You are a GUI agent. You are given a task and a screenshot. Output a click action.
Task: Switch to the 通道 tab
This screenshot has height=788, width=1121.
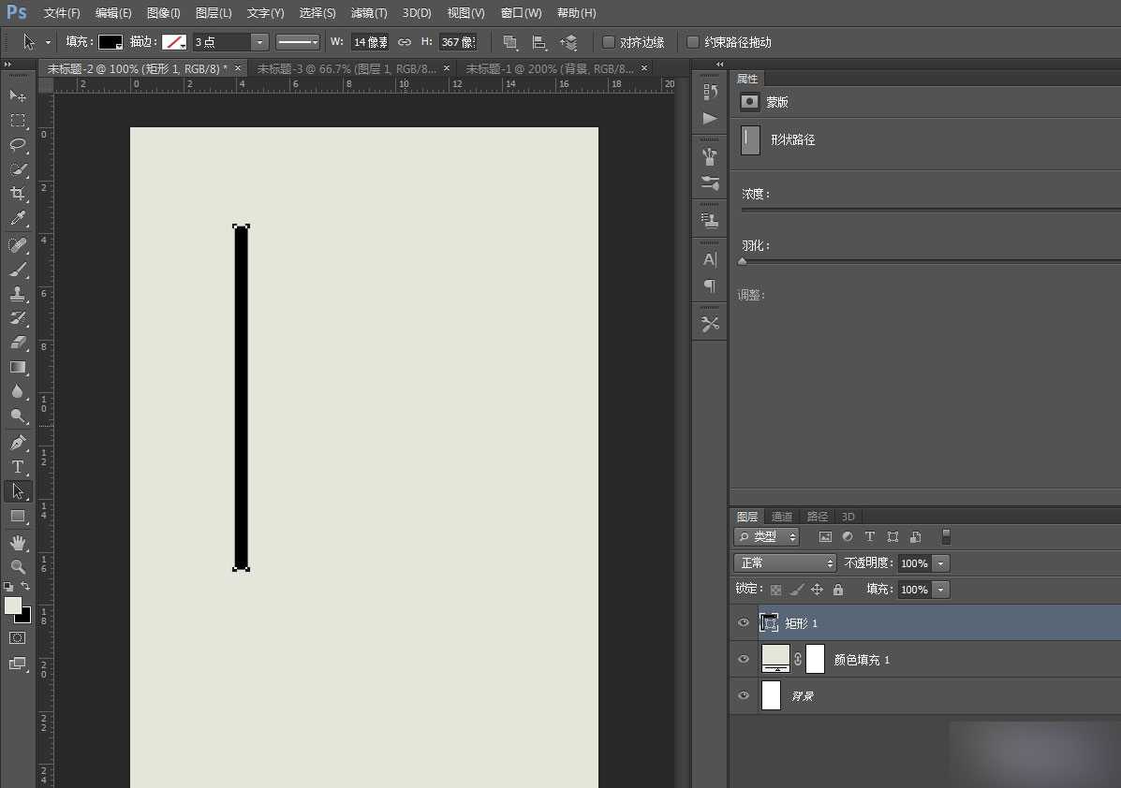[x=781, y=517]
